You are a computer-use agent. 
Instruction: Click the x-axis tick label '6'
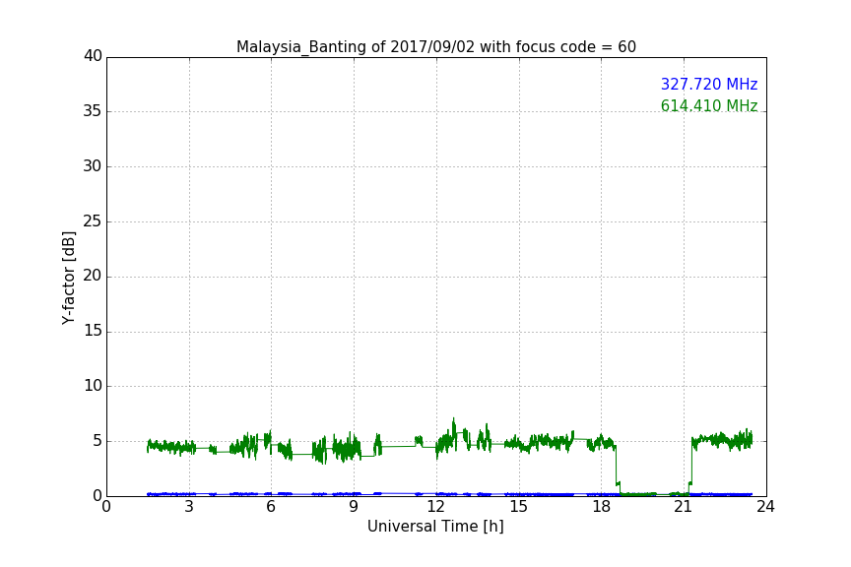pyautogui.click(x=271, y=507)
